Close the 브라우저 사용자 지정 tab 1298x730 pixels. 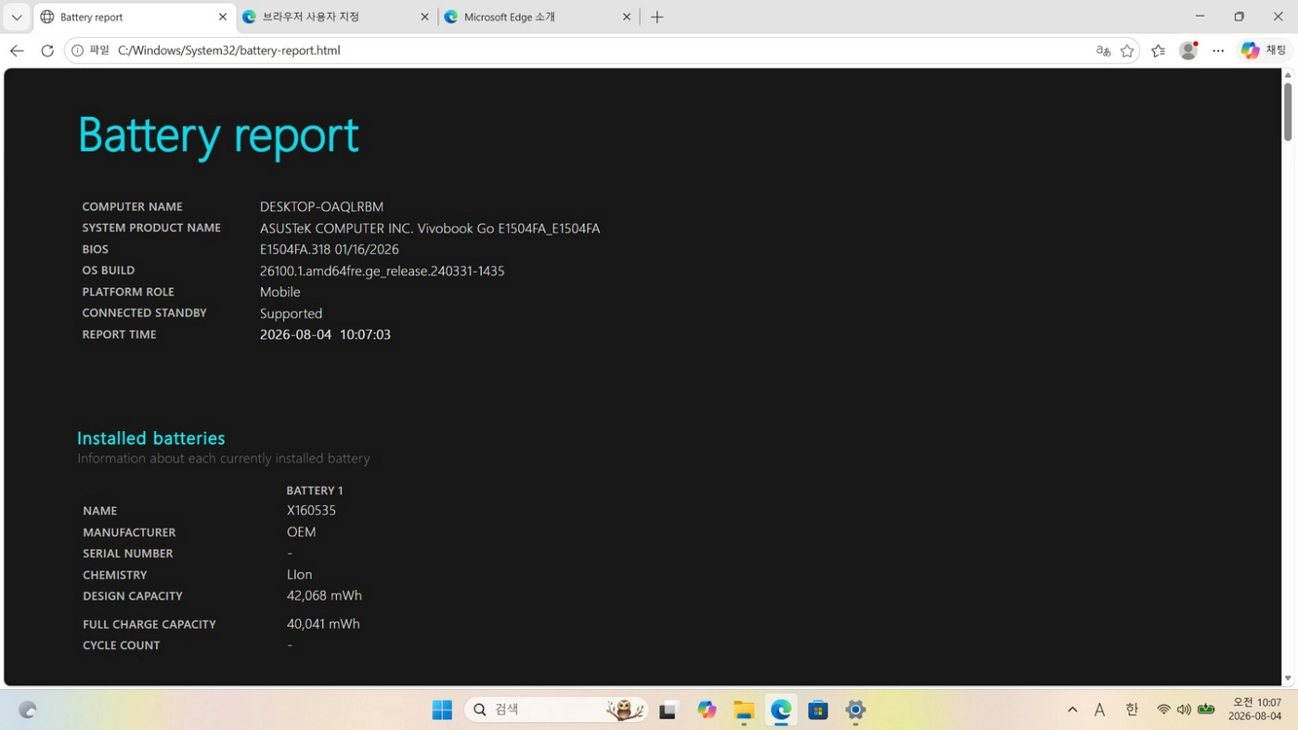(x=425, y=17)
